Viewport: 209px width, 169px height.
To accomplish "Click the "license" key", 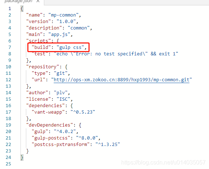I will pos(38,99).
